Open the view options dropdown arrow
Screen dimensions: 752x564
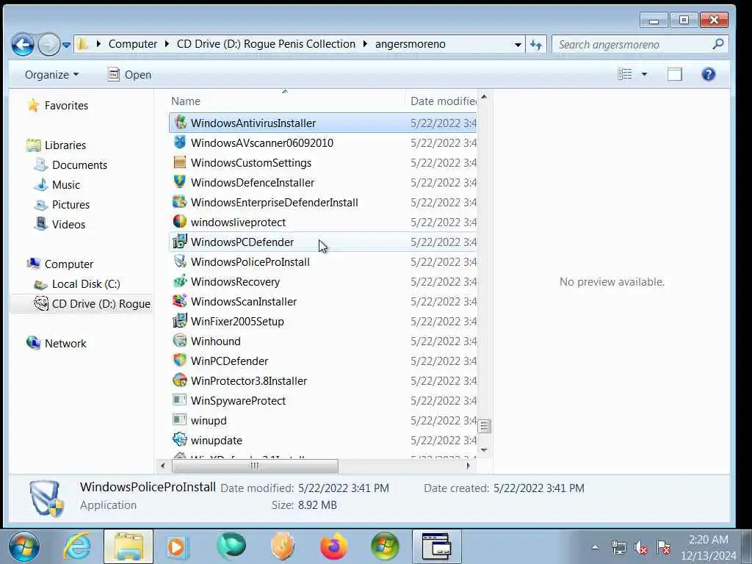645,74
